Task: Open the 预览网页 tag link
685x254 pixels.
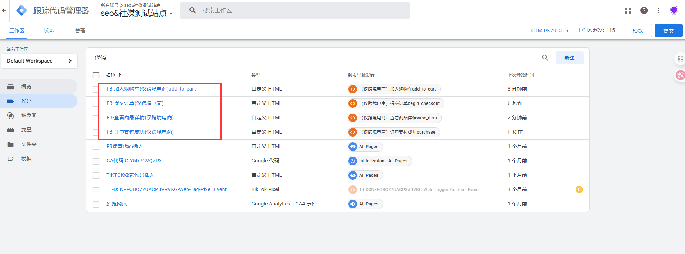Action: 117,204
